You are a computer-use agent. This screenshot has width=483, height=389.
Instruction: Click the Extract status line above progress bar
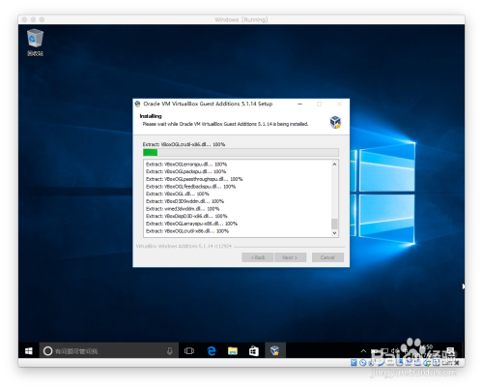[184, 144]
